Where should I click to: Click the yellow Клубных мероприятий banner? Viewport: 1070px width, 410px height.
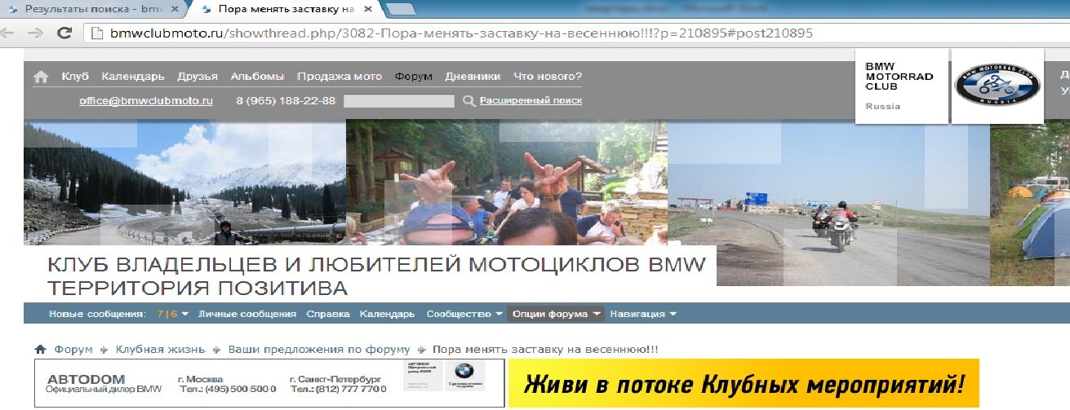744,383
